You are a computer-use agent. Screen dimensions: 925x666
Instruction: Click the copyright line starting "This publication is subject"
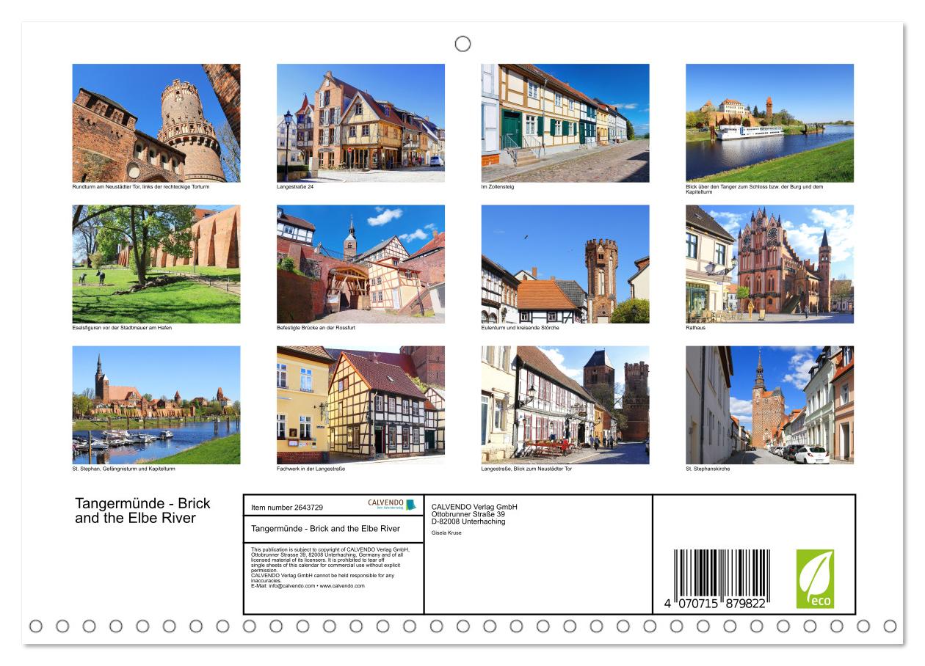330,549
